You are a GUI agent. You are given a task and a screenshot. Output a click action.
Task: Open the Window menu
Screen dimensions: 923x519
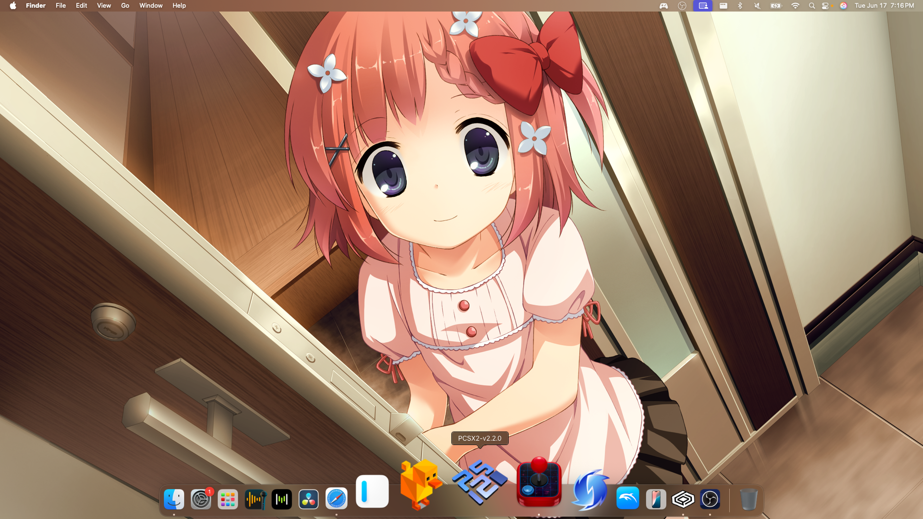tap(151, 6)
